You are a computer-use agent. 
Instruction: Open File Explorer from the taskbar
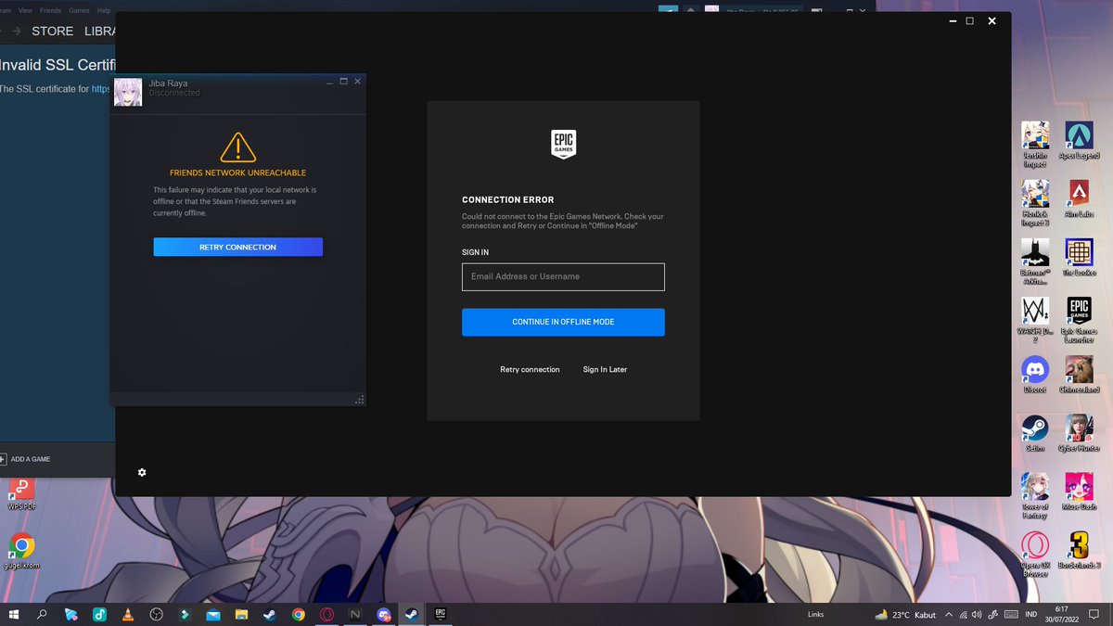(241, 614)
